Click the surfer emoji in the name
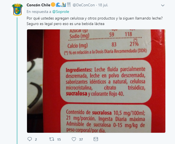Viewport: 175px width, 144px height. pos(63,5)
